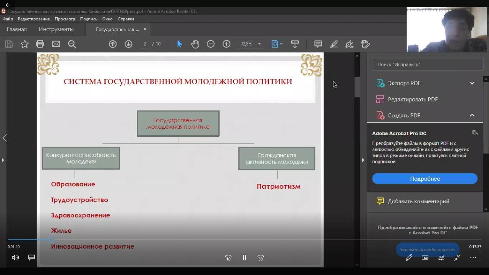Go to previous page up arrow
This screenshot has width=489, height=275.
pyautogui.click(x=113, y=44)
